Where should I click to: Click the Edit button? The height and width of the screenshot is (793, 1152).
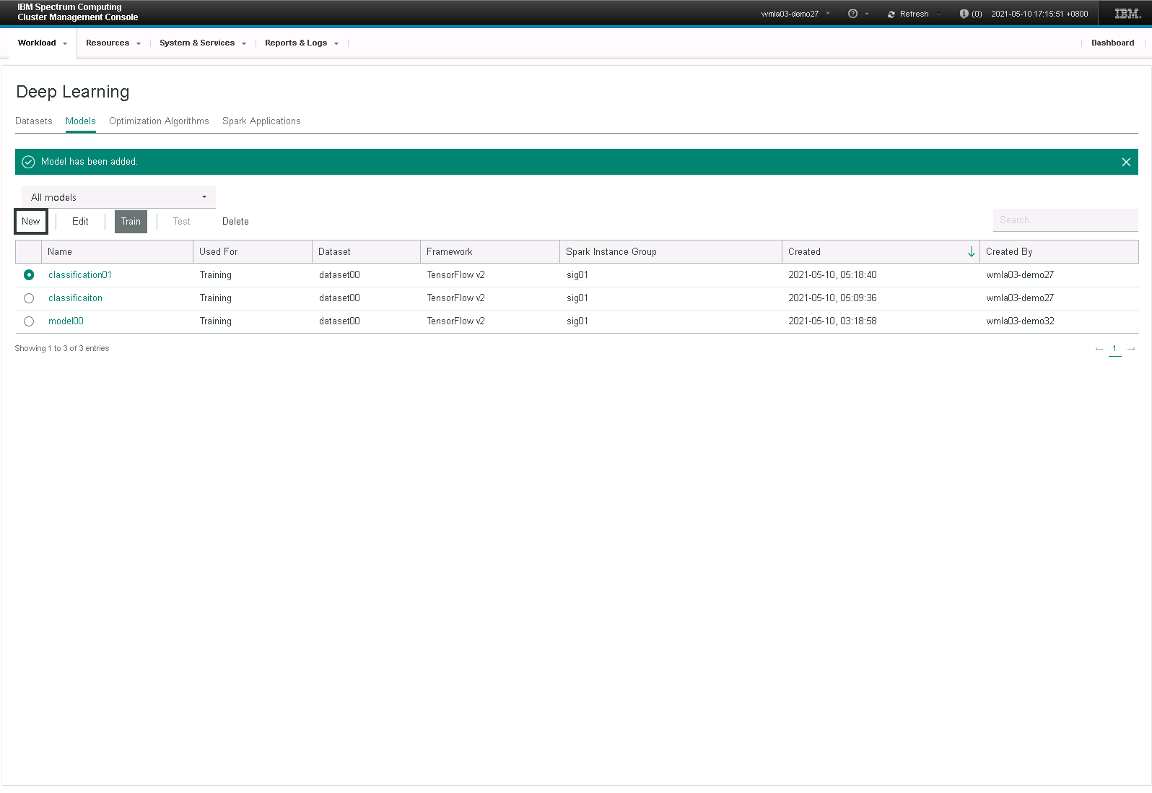point(80,221)
